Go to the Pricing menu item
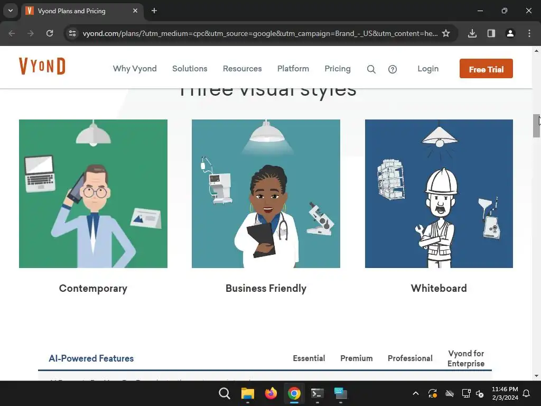The width and height of the screenshot is (541, 406). tap(338, 69)
